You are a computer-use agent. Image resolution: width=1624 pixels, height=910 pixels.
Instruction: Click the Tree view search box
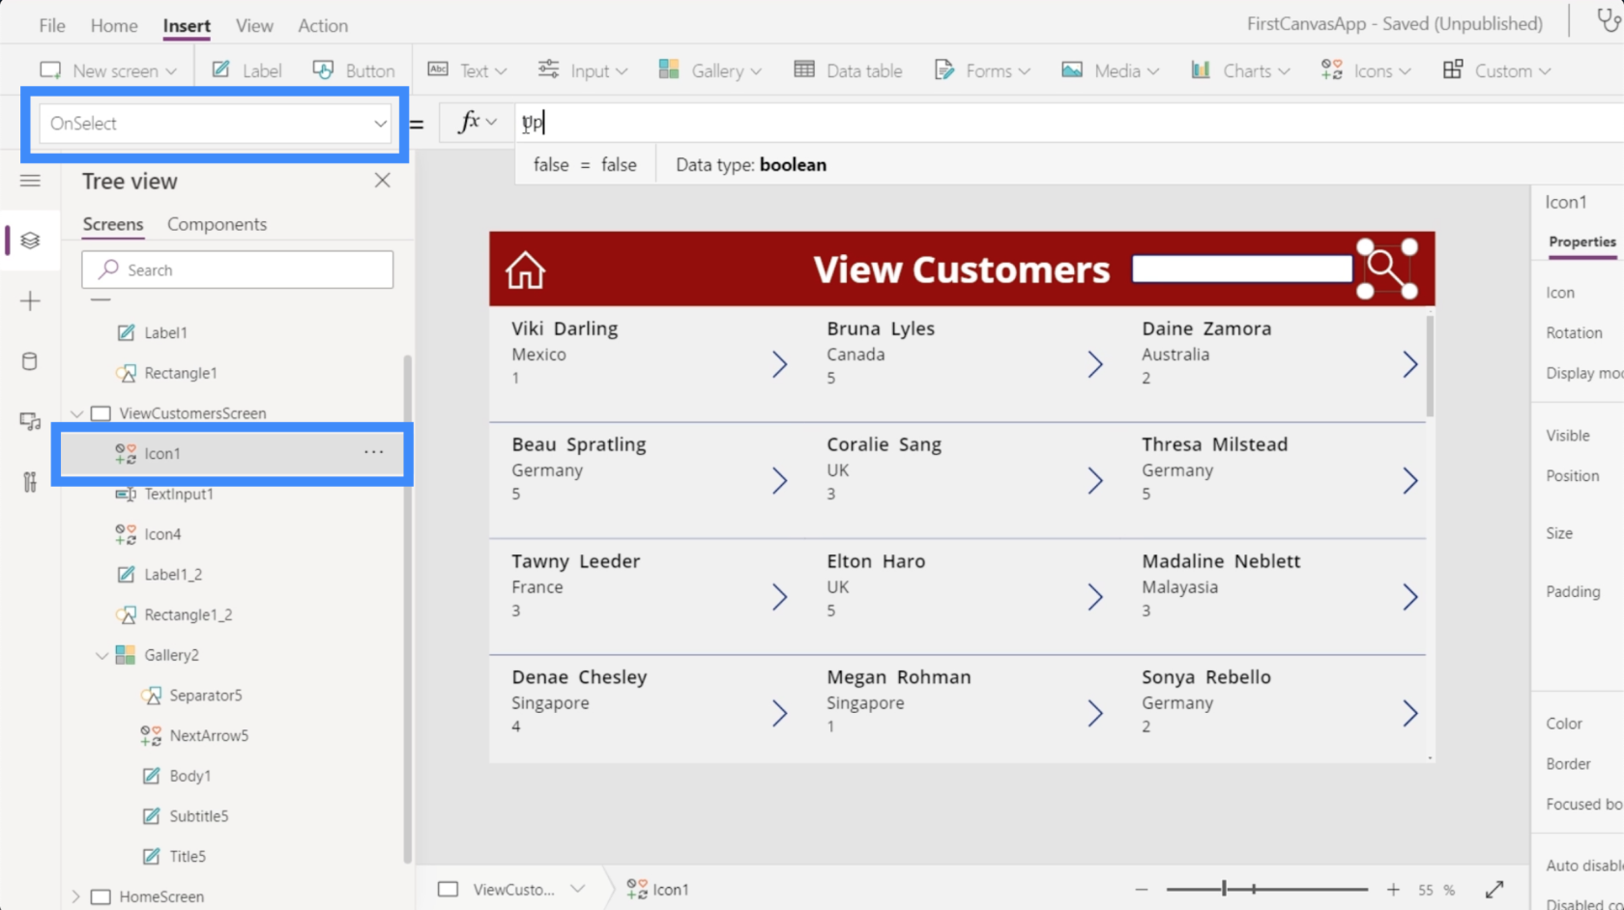tap(238, 270)
